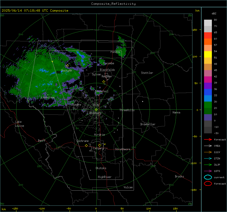
Task: Click the 111V legend text
Action: click(x=217, y=152)
